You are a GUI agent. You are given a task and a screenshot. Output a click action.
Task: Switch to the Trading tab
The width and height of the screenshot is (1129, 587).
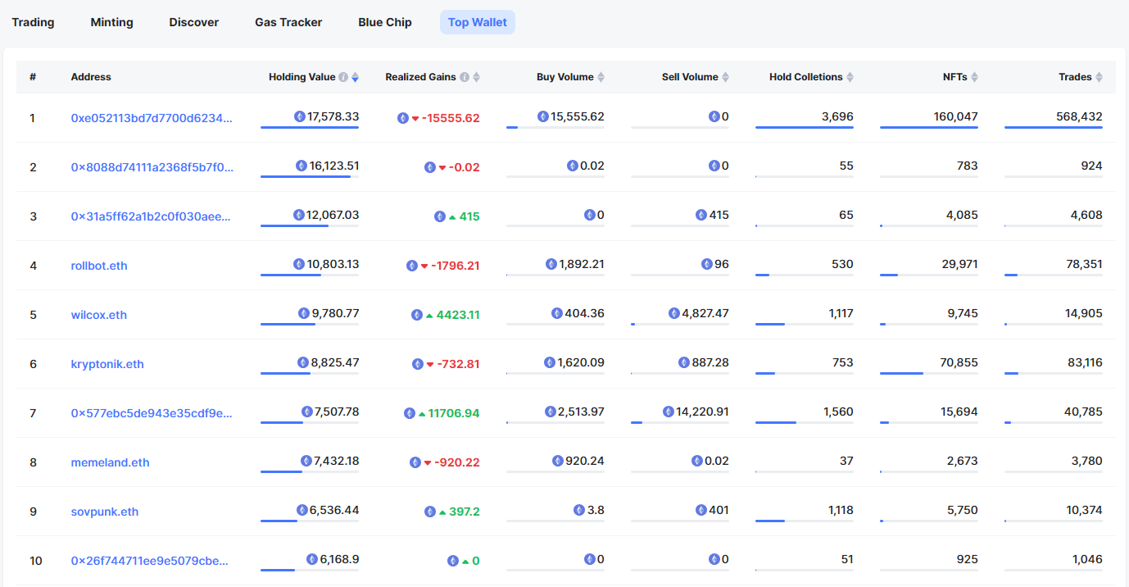pyautogui.click(x=33, y=22)
